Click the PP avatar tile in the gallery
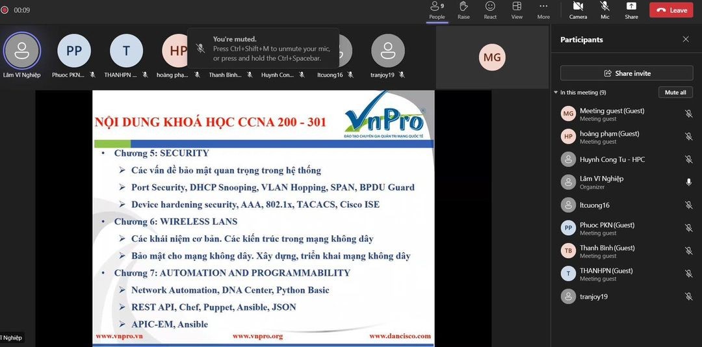702x347 pixels. pyautogui.click(x=74, y=51)
